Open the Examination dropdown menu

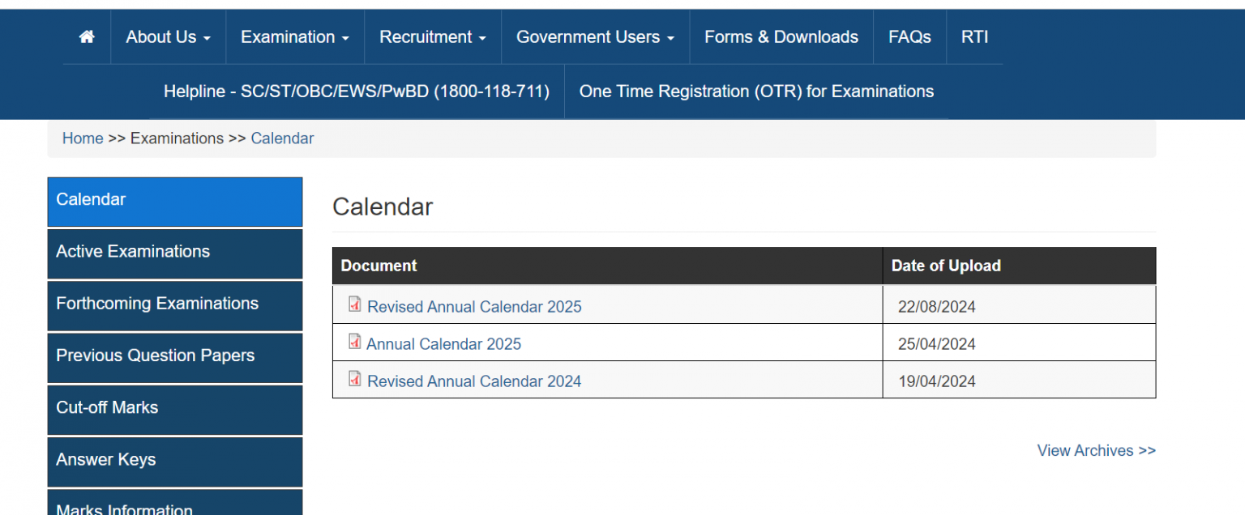click(294, 36)
